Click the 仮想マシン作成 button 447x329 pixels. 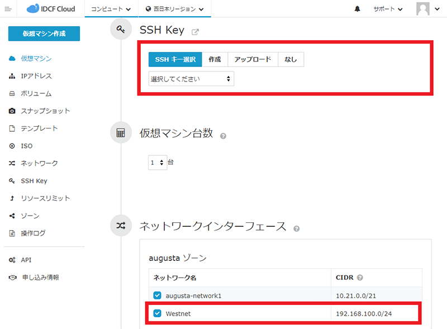click(44, 34)
